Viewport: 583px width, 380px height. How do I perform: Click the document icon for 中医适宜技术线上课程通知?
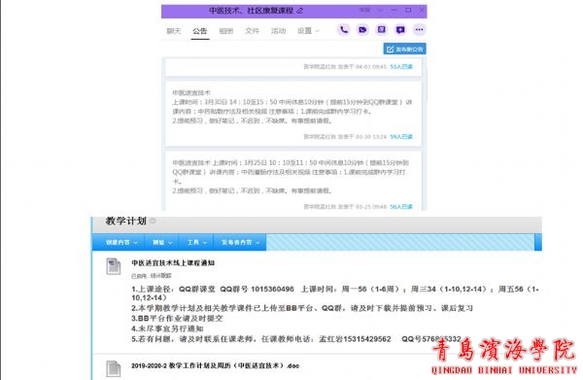(x=113, y=266)
